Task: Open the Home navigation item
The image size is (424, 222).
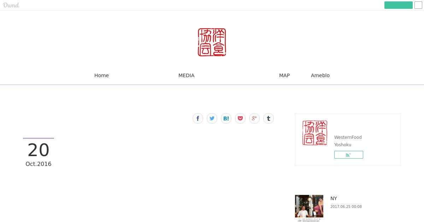Action: (101, 75)
